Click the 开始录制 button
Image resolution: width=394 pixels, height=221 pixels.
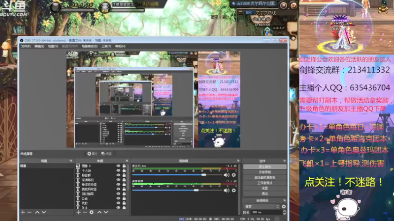[x=264, y=172]
